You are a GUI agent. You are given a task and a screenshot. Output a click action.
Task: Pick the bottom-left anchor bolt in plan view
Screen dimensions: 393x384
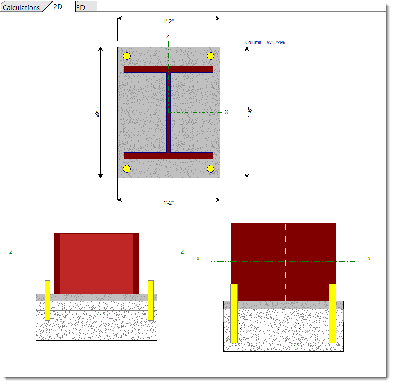pos(127,169)
